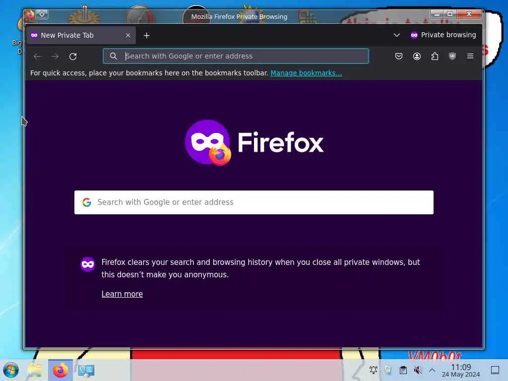Open the Learn more link

122,294
